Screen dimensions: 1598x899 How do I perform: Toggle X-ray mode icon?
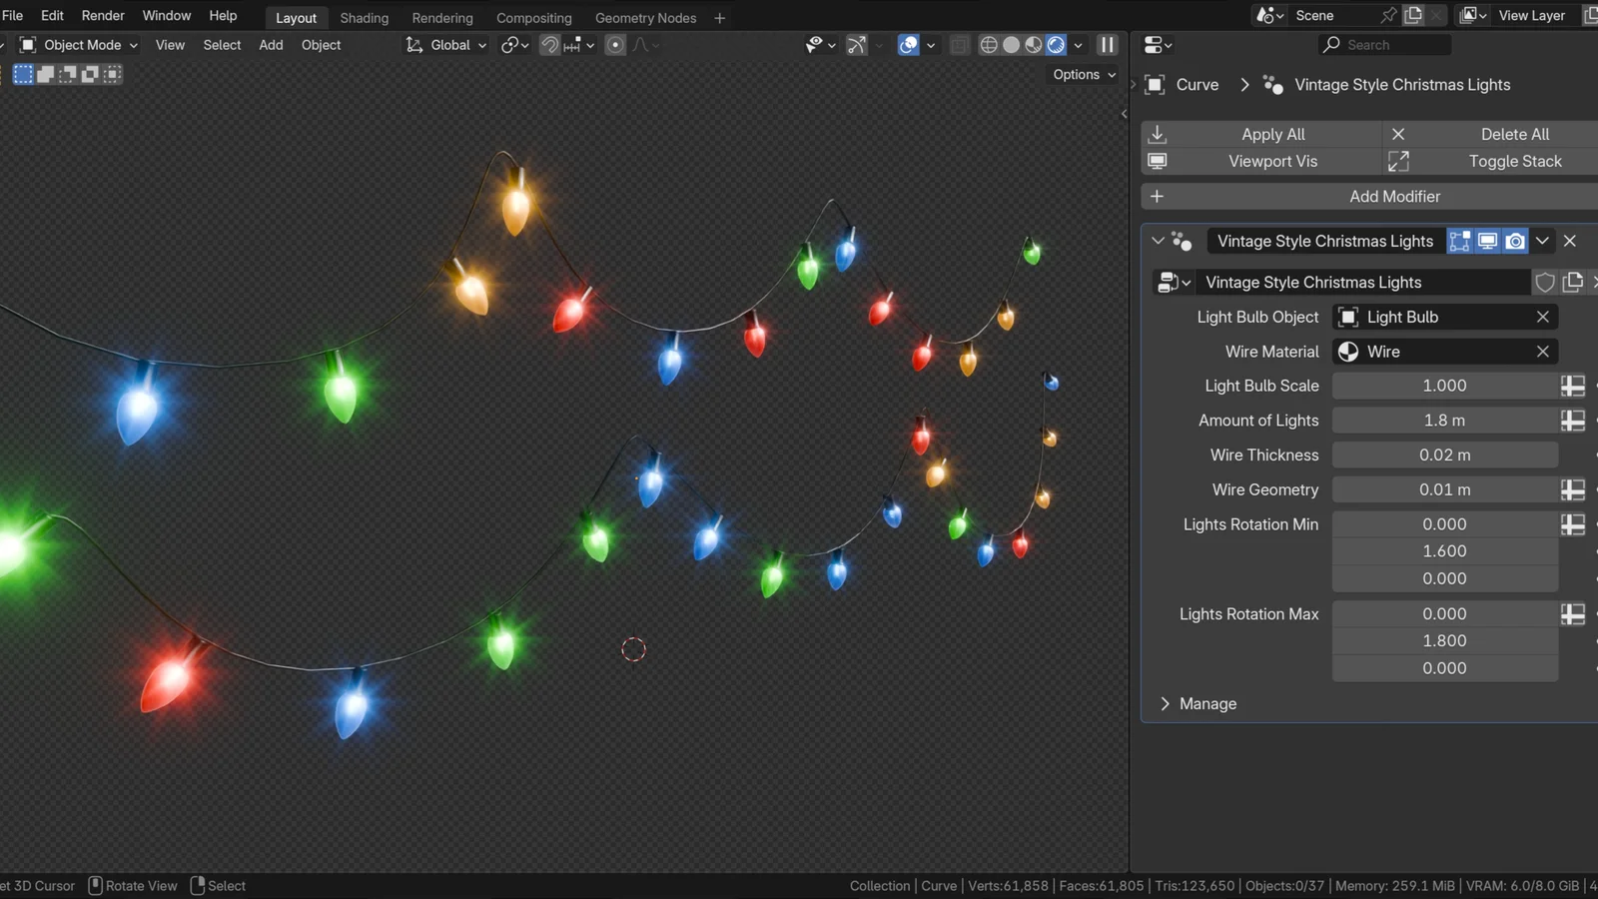click(x=958, y=45)
